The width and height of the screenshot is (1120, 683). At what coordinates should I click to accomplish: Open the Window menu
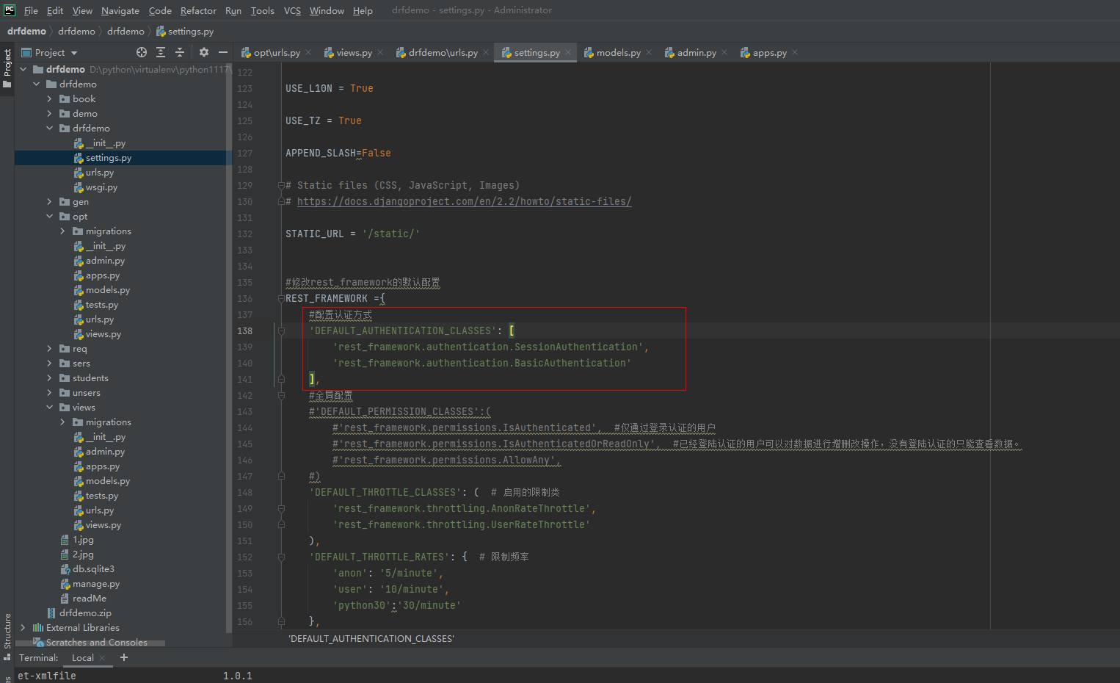(x=327, y=10)
